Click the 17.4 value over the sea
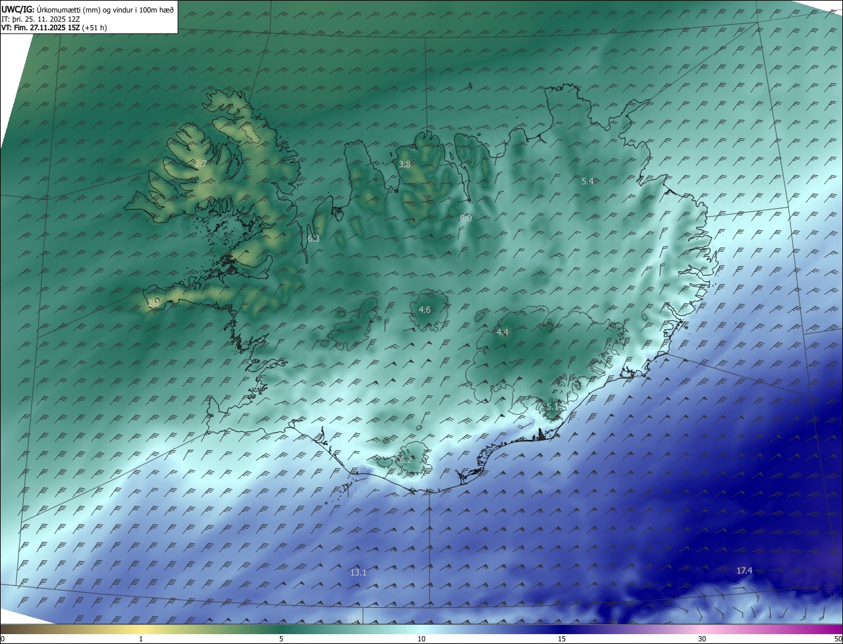This screenshot has width=843, height=644. 744,571
